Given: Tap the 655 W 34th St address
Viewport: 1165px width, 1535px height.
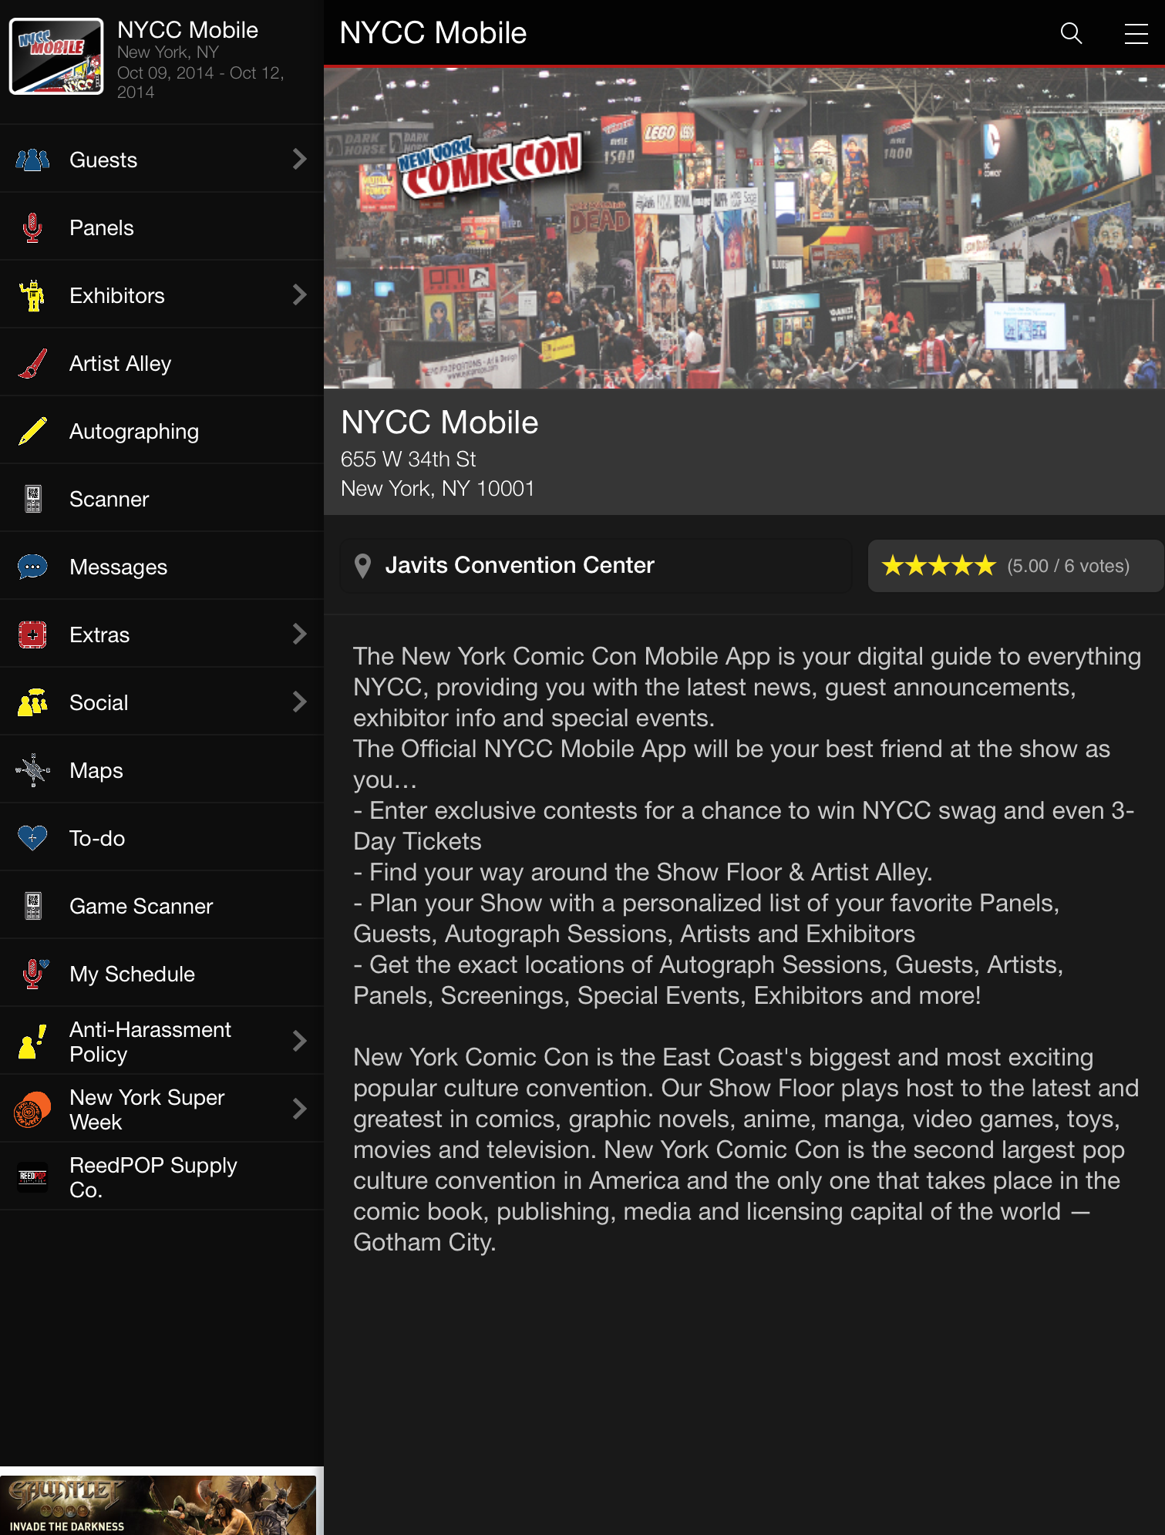Looking at the screenshot, I should coord(409,459).
